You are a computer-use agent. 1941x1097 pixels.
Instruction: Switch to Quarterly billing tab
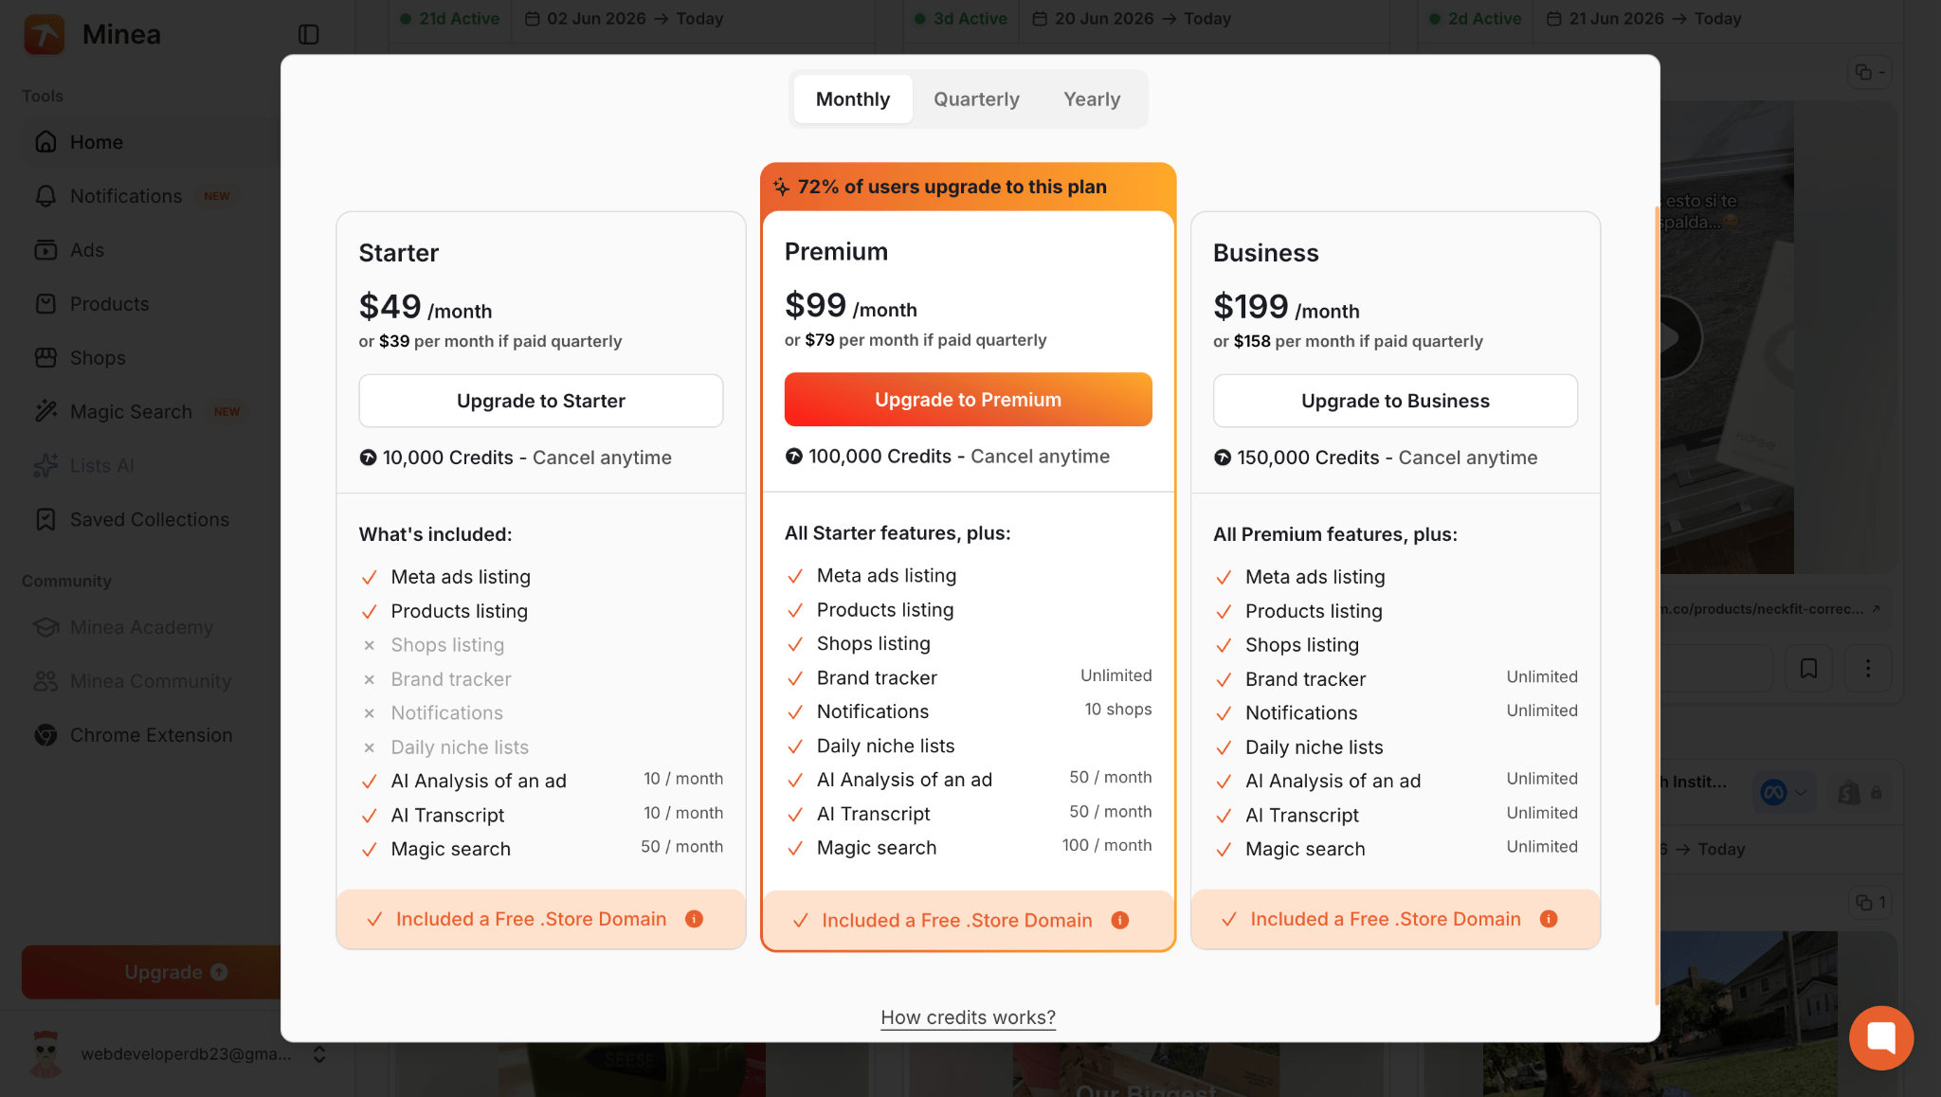(x=976, y=99)
